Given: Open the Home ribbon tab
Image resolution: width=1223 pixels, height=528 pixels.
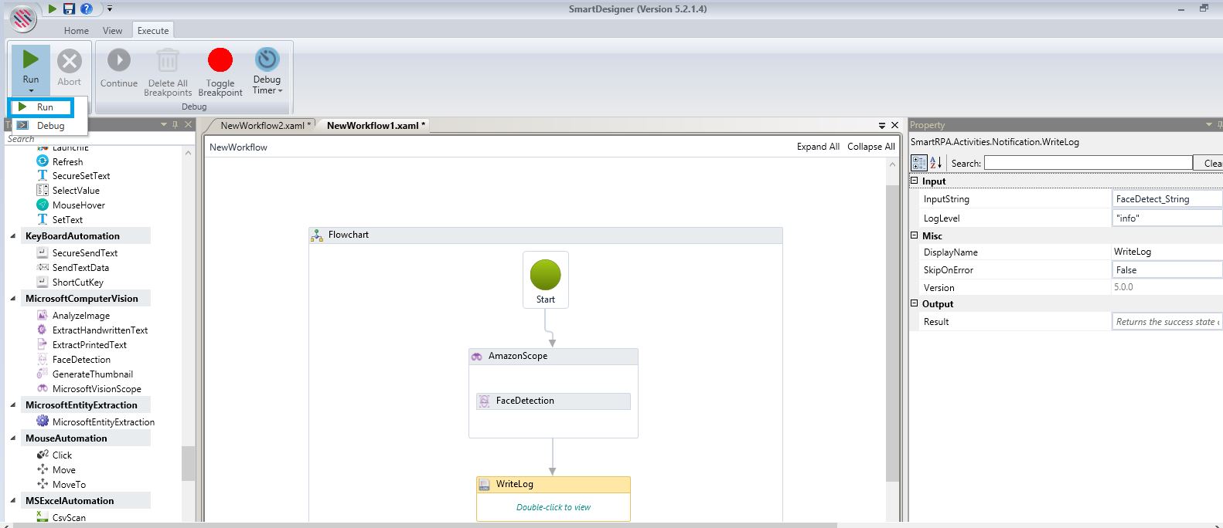Looking at the screenshot, I should point(76,31).
